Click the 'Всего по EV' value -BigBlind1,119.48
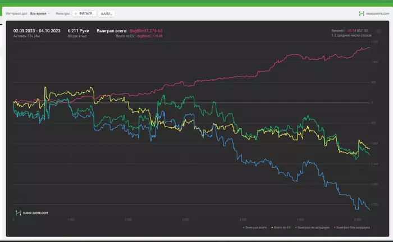The width and height of the screenshot is (393, 242). 150,36
